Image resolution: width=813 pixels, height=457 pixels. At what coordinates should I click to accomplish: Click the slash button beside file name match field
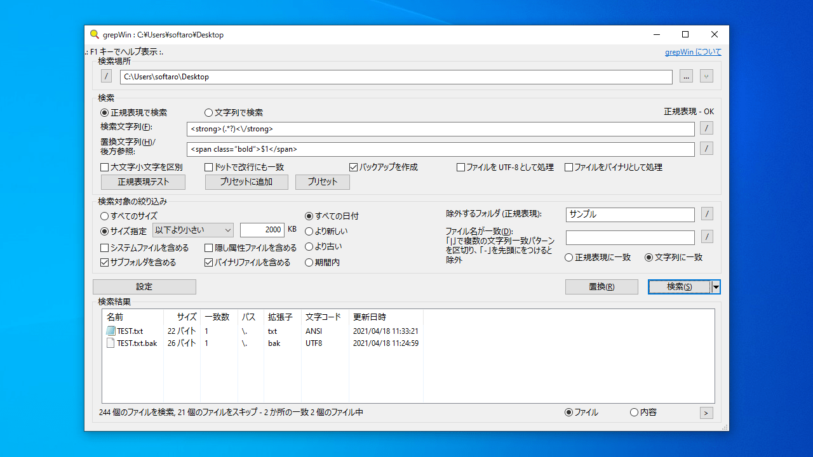click(706, 237)
